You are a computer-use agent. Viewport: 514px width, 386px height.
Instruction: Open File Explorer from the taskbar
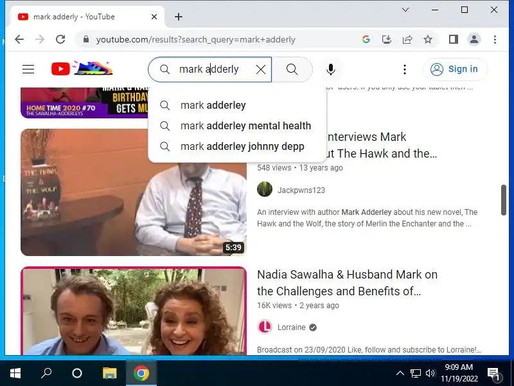coord(109,373)
